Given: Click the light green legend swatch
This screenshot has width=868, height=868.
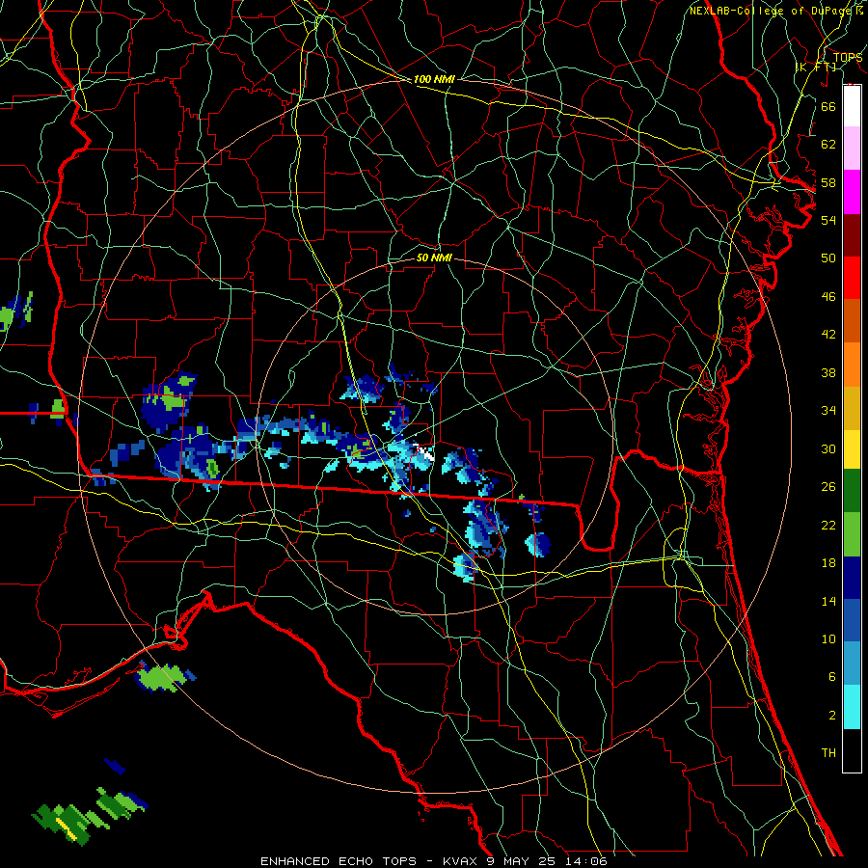Looking at the screenshot, I should point(852,534).
